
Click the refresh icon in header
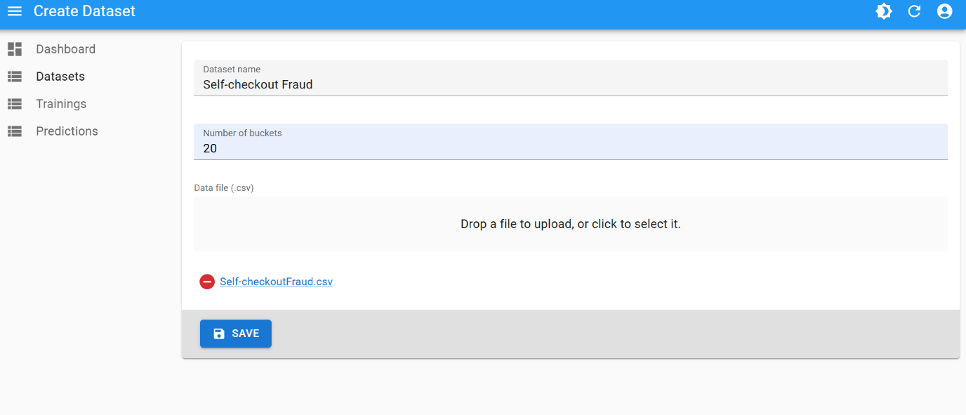coord(914,11)
